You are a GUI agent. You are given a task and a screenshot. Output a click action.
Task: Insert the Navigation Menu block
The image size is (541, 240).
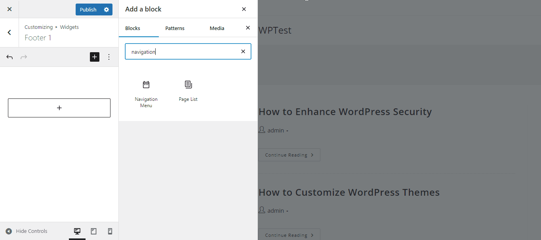tap(146, 94)
